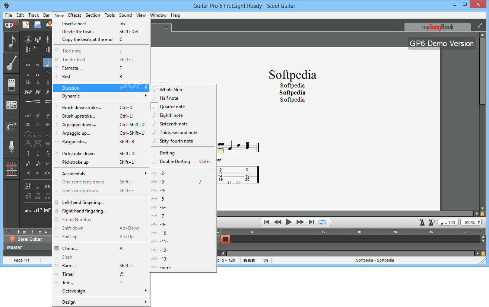Select the dead note X icon
The height and width of the screenshot is (307, 489).
(28, 124)
